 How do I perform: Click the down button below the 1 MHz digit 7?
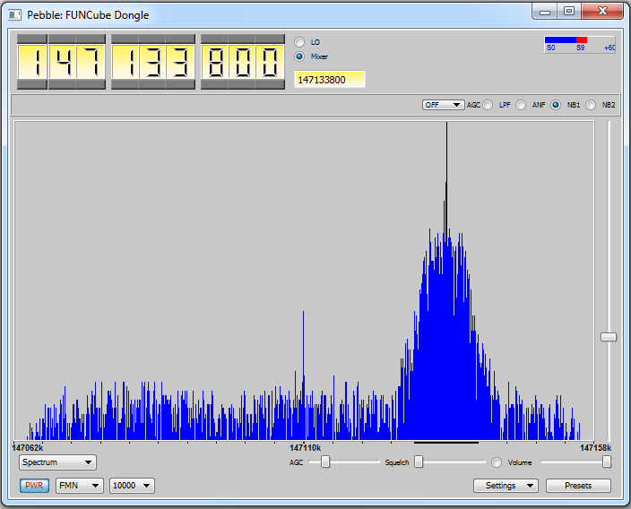point(91,84)
